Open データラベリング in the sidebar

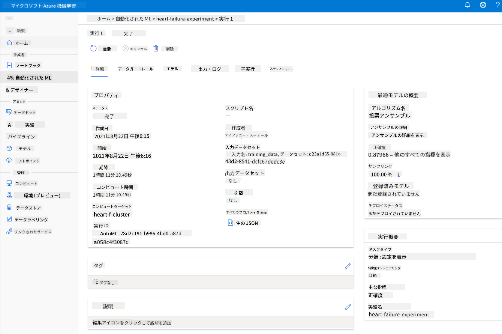pyautogui.click(x=28, y=220)
